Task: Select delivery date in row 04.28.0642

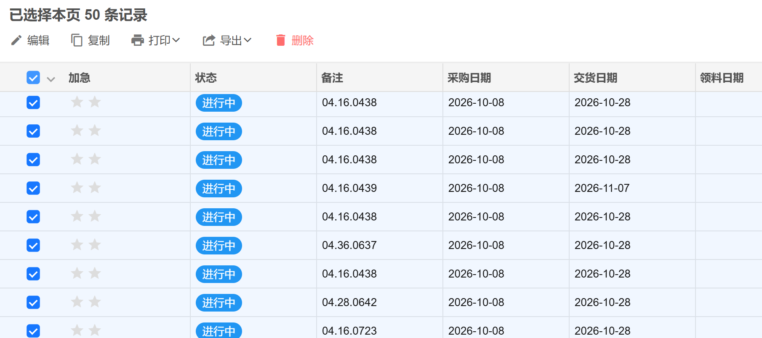Action: (x=632, y=302)
